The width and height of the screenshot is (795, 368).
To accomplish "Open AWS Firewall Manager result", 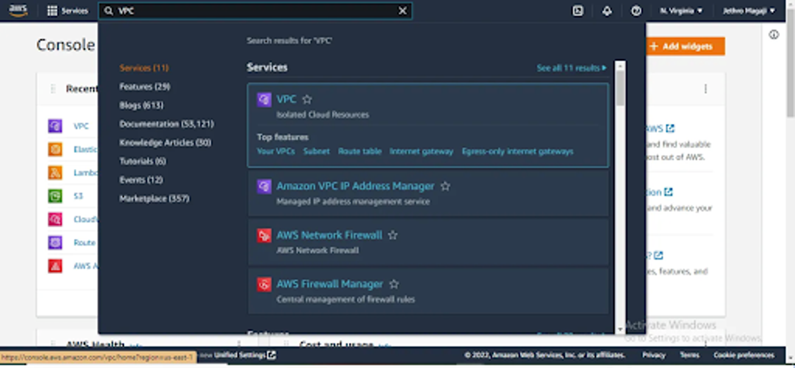I will (330, 284).
